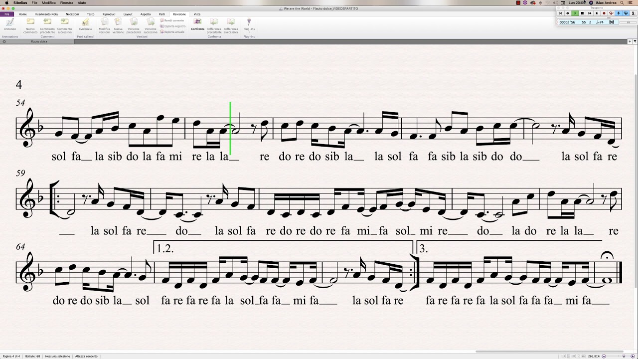This screenshot has width=638, height=359.
Task: Click 'Altezza concerto' in status bar
Action: pyautogui.click(x=87, y=356)
